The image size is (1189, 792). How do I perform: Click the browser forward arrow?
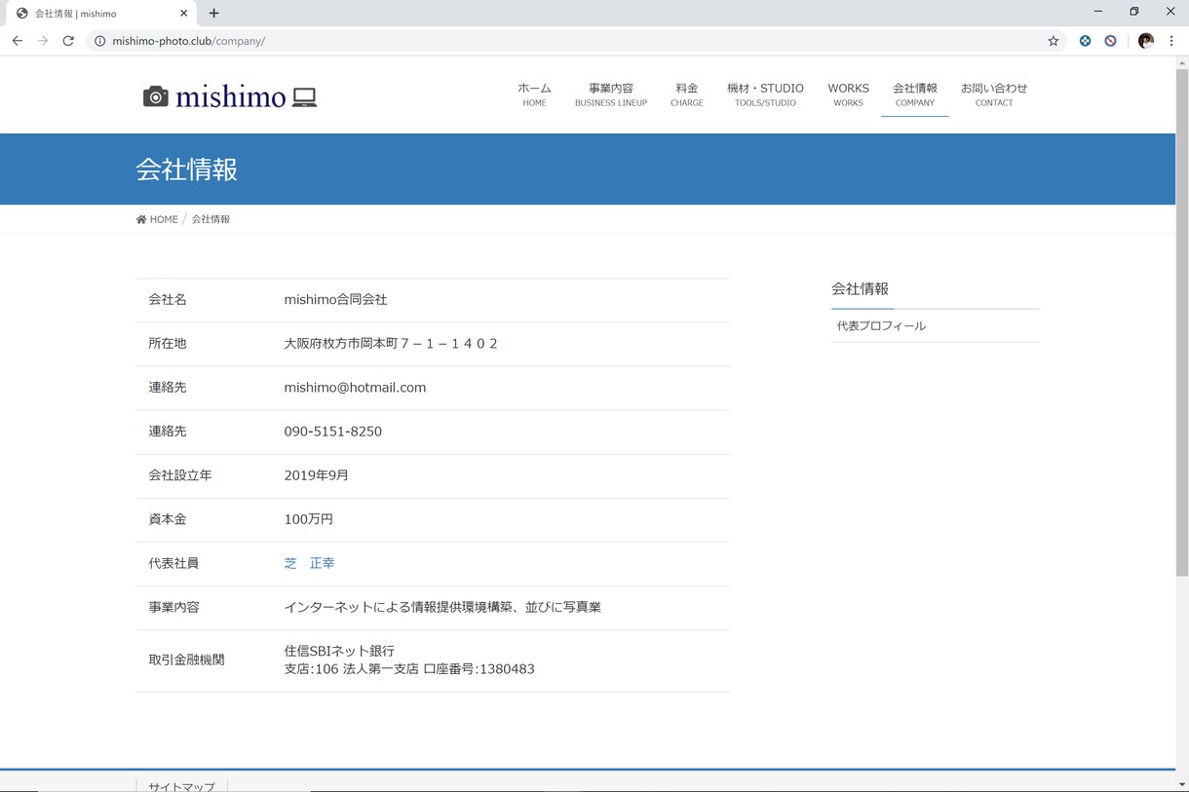tap(42, 41)
